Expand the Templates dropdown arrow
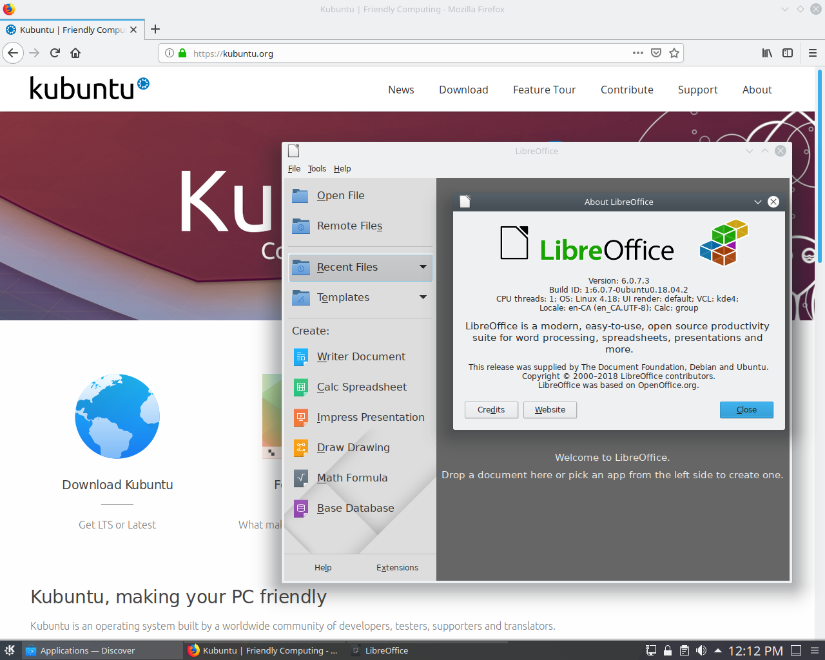 point(423,297)
